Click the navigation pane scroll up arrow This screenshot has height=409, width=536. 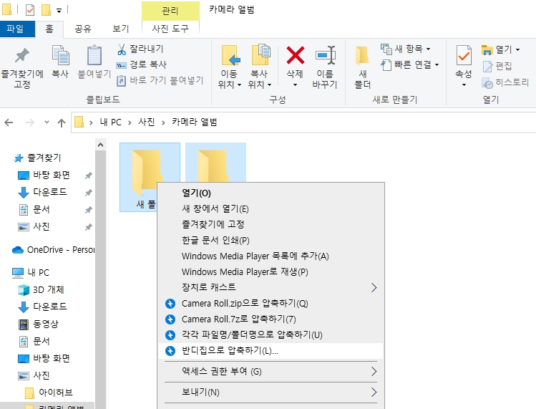(x=100, y=145)
